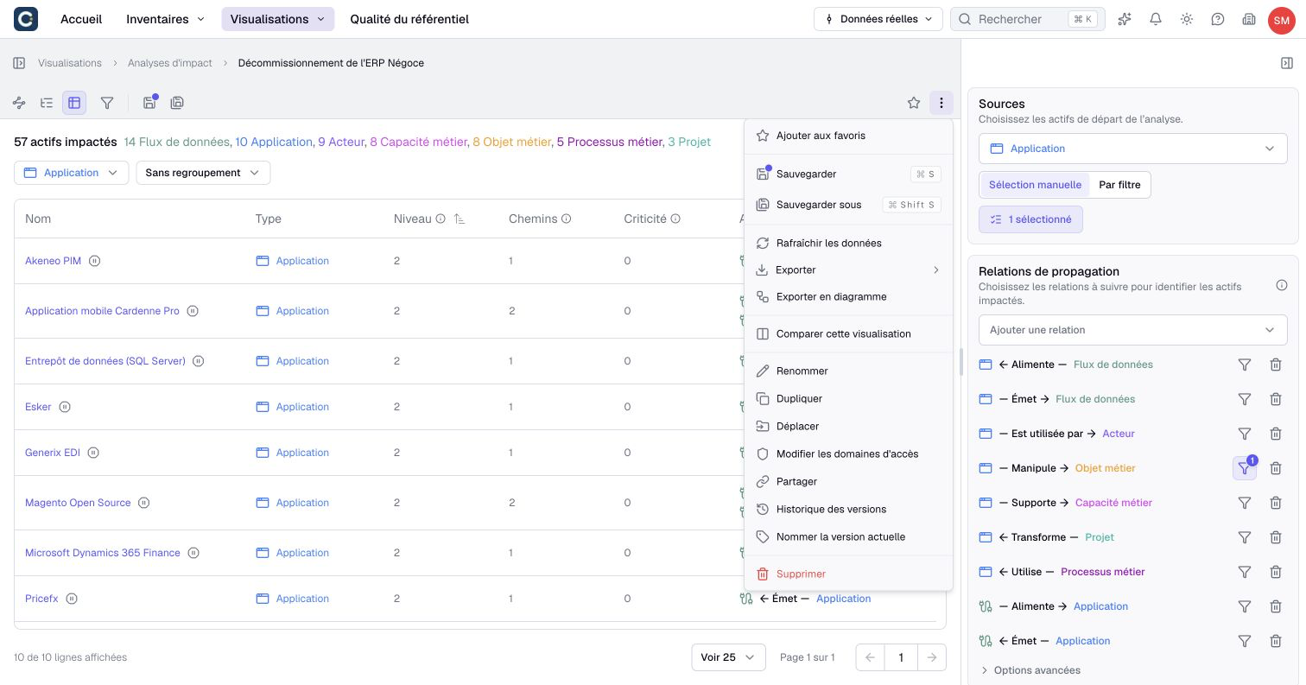Click the info icon next to Niveau

(x=441, y=219)
